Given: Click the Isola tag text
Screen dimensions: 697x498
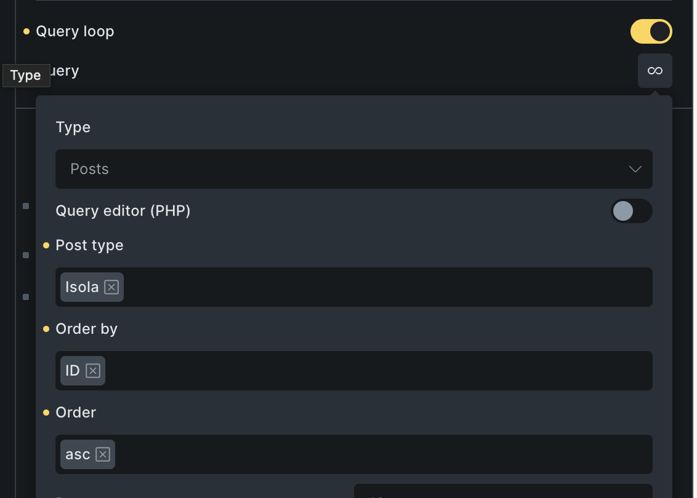Looking at the screenshot, I should (82, 287).
